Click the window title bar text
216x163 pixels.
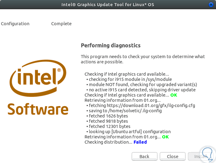click(x=108, y=4)
